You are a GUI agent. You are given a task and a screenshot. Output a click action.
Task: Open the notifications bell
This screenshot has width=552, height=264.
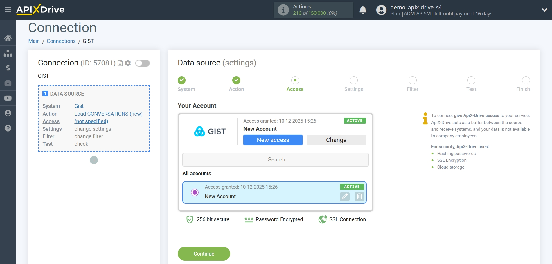click(362, 10)
